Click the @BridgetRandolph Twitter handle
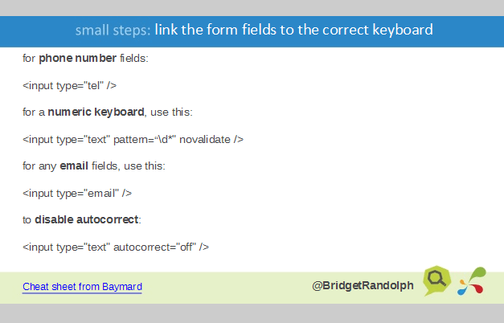This screenshot has height=323, width=504. 363,285
